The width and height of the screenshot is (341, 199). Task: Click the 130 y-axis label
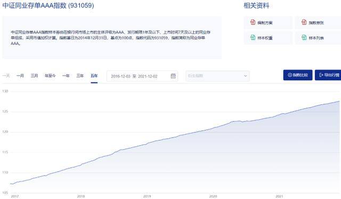pyautogui.click(x=5, y=91)
